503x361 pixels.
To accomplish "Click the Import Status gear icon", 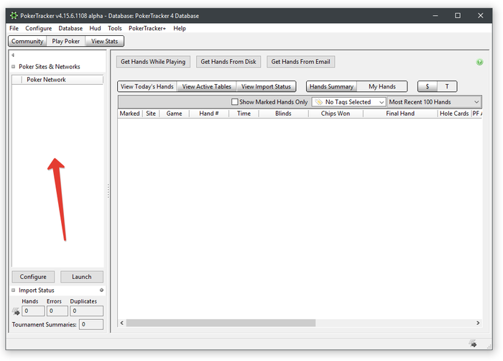I will [x=101, y=290].
